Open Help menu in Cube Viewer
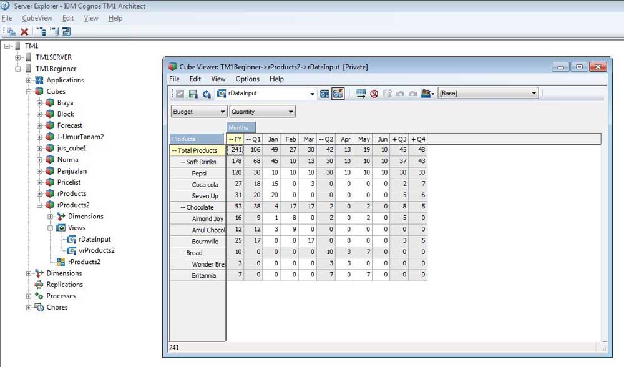 276,79
